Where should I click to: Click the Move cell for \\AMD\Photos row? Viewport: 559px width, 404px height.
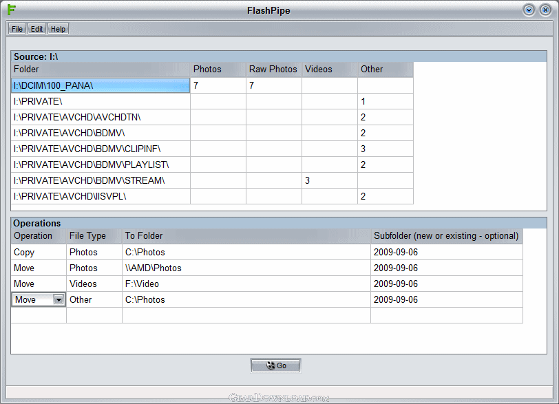(39, 268)
